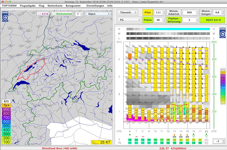Click the Minim. Arbeitsh. button
227x150 pixels.
[174, 12]
